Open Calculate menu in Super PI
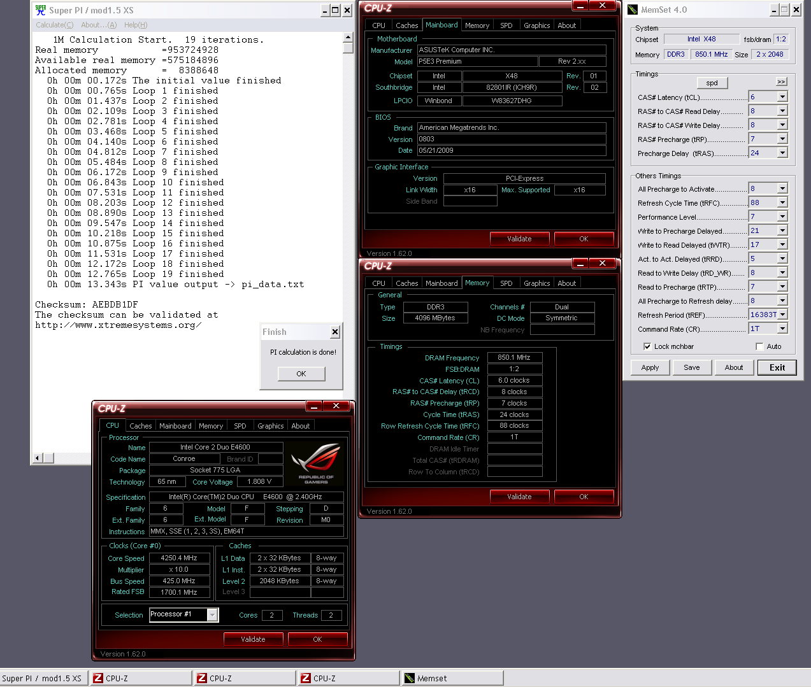 54,25
